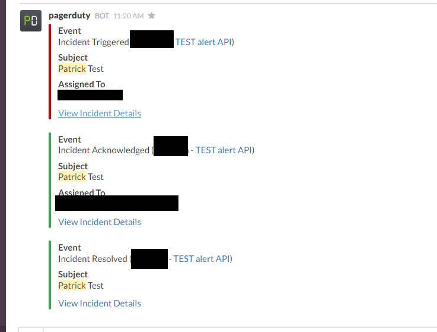The width and height of the screenshot is (437, 332).
Task: View Incident Details for the acknowledged incident
Action: click(x=100, y=222)
